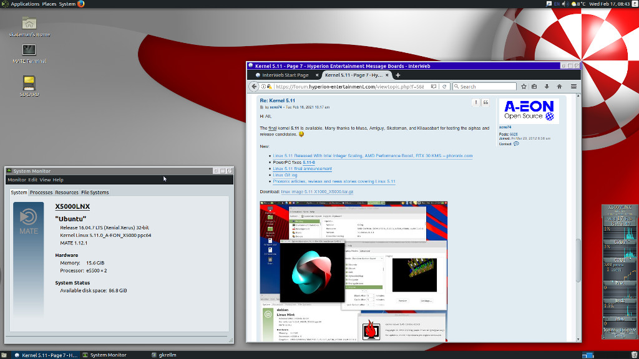Viewport: 639px width, 359px height.
Task: Adjust volume via panel speaker icon
Action: click(565, 4)
